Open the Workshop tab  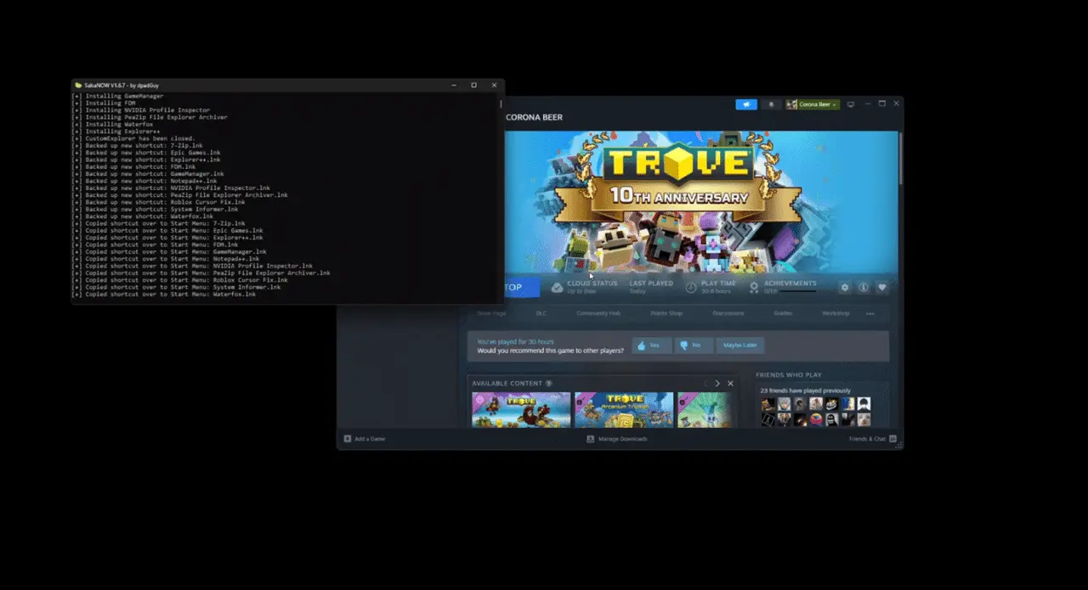836,313
